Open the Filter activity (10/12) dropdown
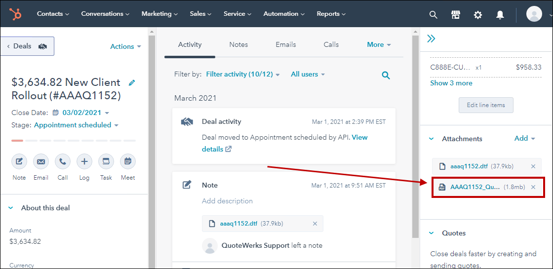The height and width of the screenshot is (269, 553). tap(242, 75)
